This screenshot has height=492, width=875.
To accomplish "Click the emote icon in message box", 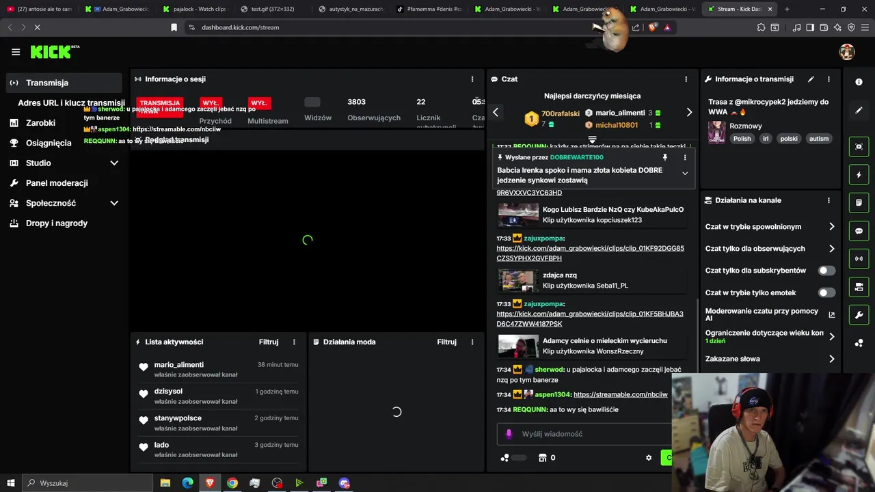I will point(509,434).
